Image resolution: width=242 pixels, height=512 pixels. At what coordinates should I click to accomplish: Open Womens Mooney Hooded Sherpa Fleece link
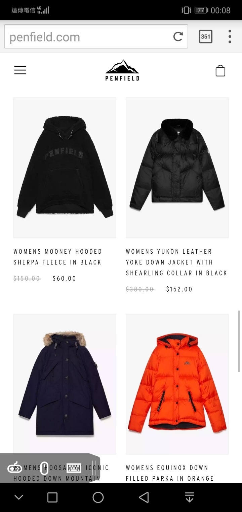(x=57, y=257)
